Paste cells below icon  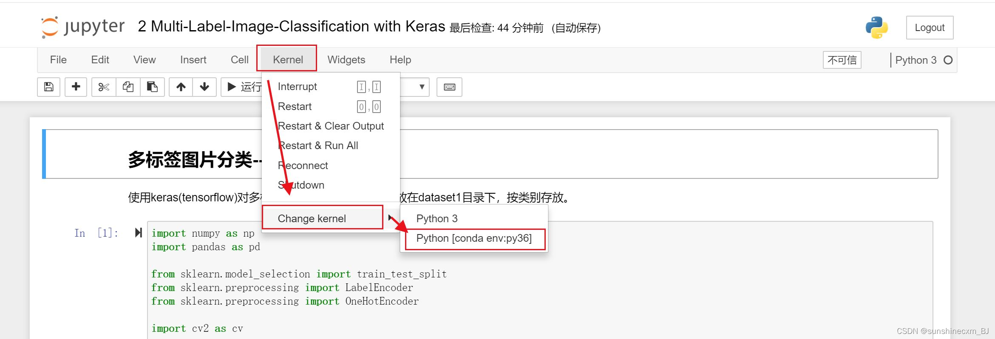coord(152,87)
